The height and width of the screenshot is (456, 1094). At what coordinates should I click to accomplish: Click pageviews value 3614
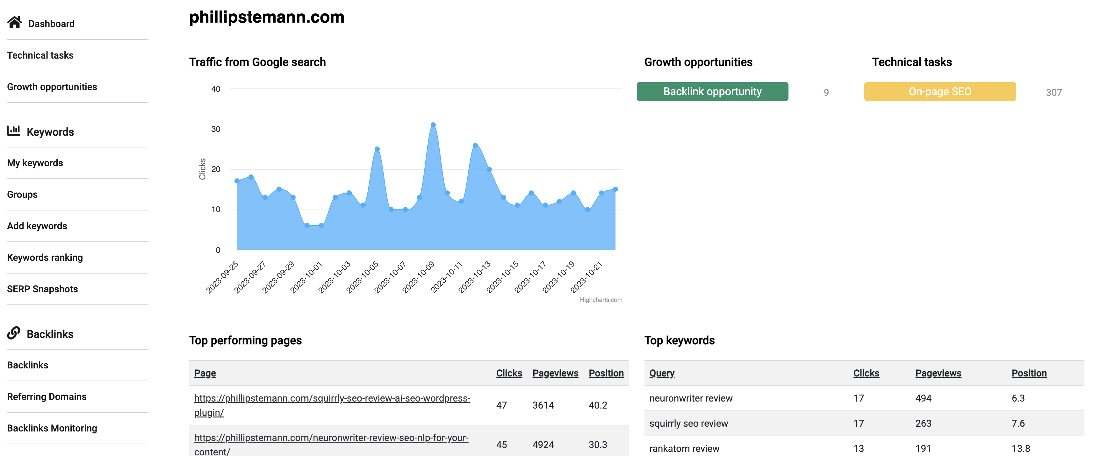pos(543,405)
